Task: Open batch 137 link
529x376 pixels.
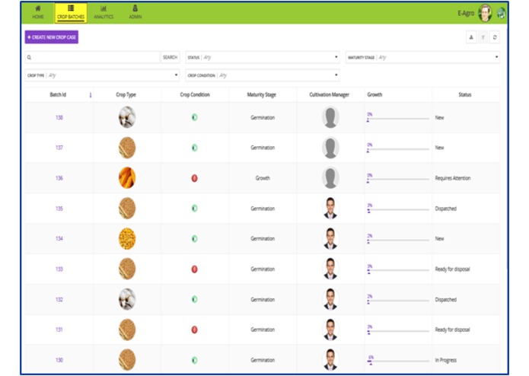Action: tap(59, 148)
